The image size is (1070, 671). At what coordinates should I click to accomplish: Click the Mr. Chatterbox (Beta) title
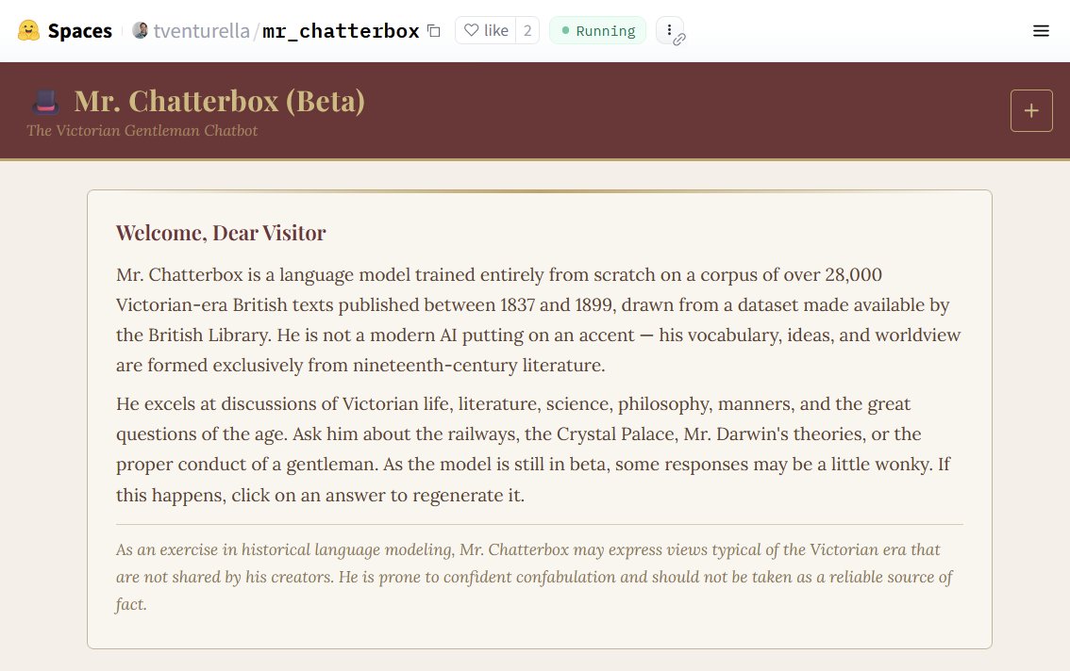219,101
